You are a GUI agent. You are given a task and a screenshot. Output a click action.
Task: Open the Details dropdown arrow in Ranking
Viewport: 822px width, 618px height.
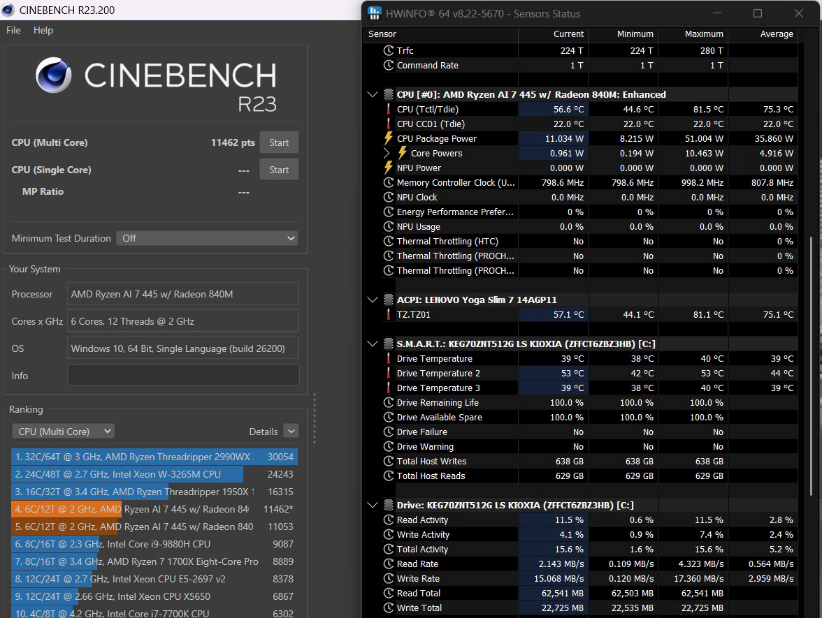click(x=291, y=431)
